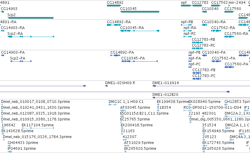Screen dimensions: 250x153
Task: Select the npf-PC protein glyph
Action: point(190,67)
